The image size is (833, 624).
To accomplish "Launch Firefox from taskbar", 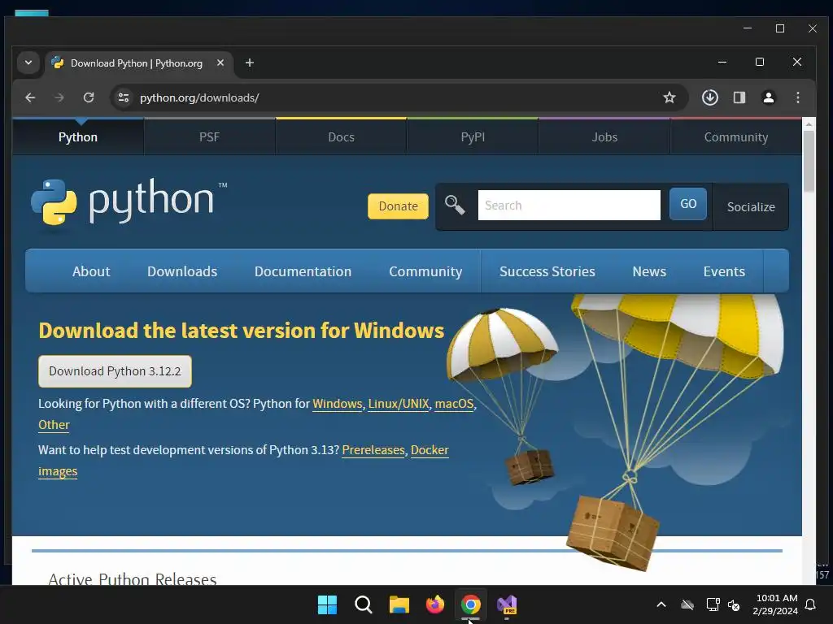I will pyautogui.click(x=435, y=604).
